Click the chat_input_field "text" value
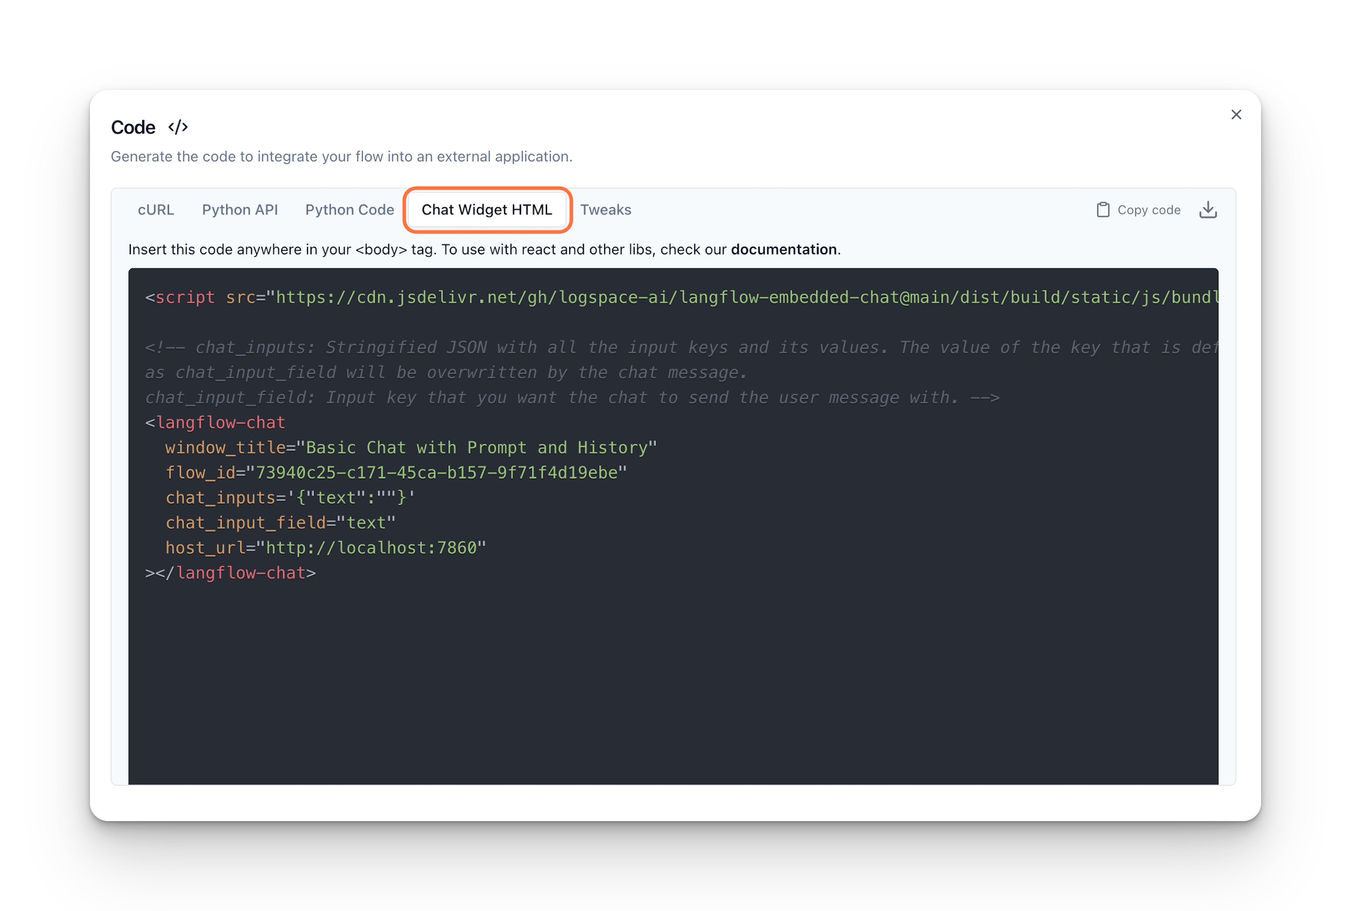The width and height of the screenshot is (1351, 911). click(x=366, y=523)
